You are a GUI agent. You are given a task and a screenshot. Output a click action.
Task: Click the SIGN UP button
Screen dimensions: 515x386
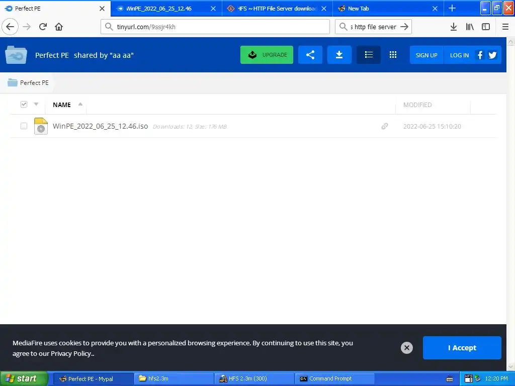click(x=426, y=55)
